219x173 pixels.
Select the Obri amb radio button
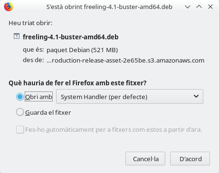pyautogui.click(x=20, y=97)
